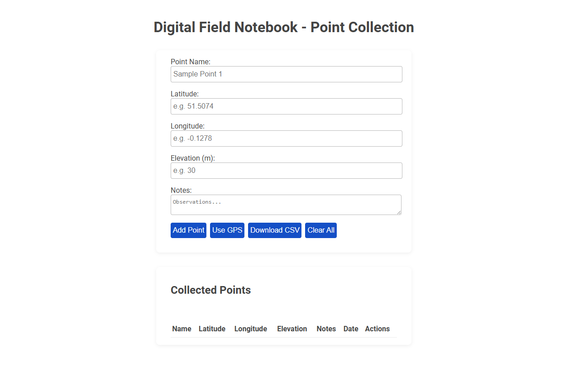Select the Longitude input field
Viewport: 564px width, 382px height.
[x=286, y=138]
